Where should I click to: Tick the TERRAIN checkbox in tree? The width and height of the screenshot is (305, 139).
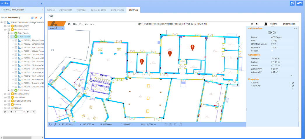(9, 108)
